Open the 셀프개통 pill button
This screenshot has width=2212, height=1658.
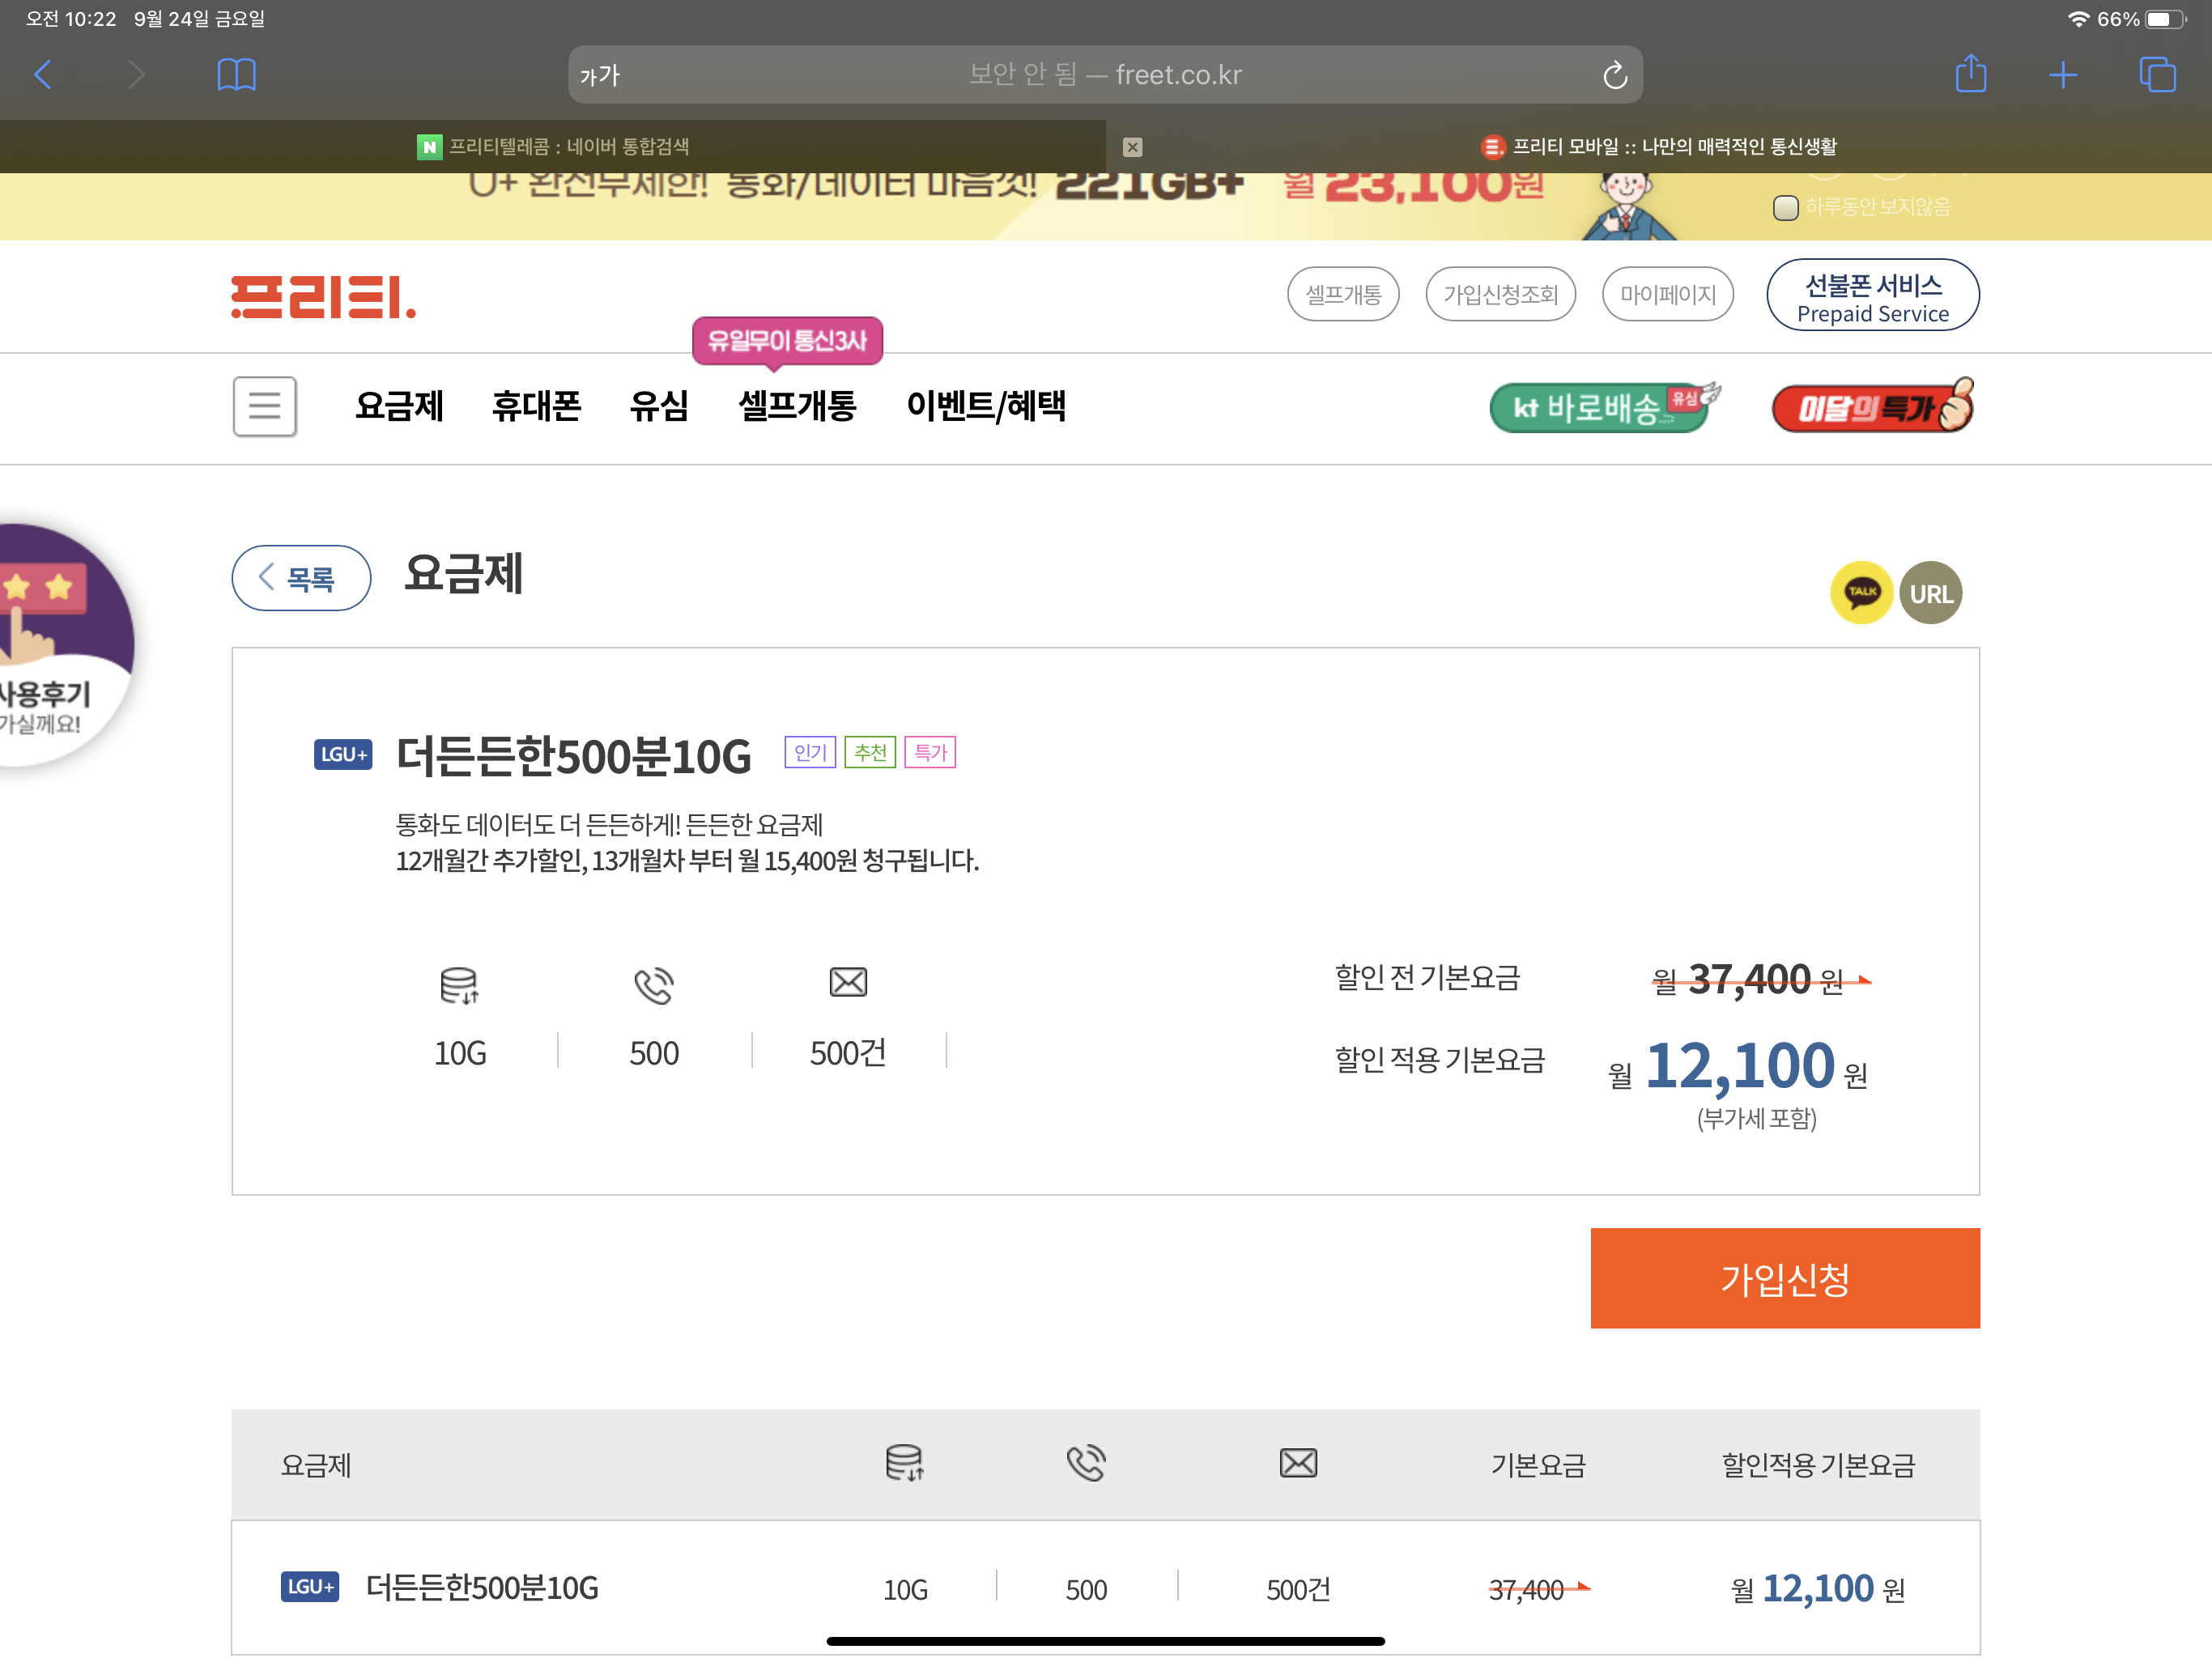1342,294
